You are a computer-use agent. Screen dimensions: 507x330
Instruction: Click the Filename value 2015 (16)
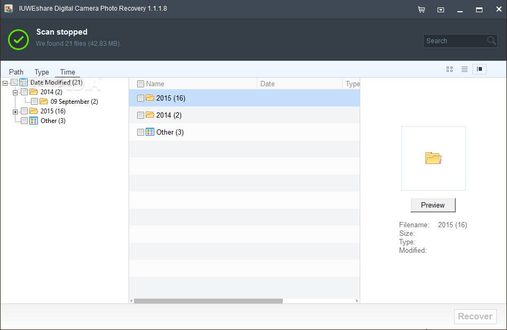point(453,225)
